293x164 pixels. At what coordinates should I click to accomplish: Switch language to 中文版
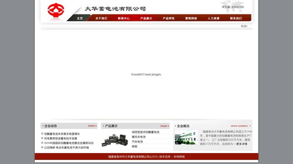point(226,7)
